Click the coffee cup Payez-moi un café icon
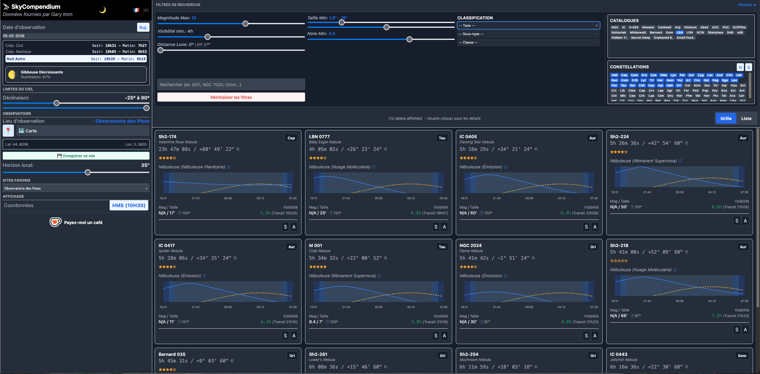The width and height of the screenshot is (760, 374). pos(55,222)
